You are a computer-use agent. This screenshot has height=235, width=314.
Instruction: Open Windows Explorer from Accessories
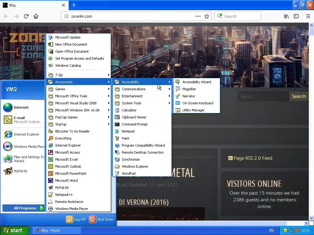142,166
